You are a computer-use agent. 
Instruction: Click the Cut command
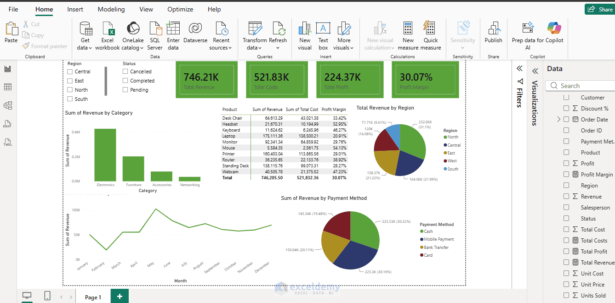point(31,24)
